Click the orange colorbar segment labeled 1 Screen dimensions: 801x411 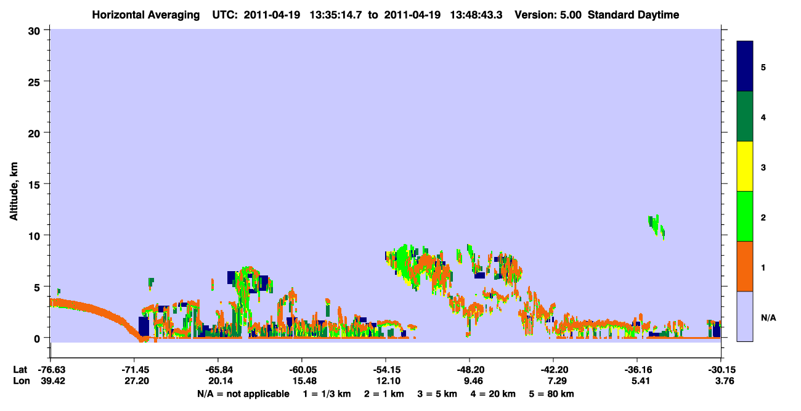745,266
